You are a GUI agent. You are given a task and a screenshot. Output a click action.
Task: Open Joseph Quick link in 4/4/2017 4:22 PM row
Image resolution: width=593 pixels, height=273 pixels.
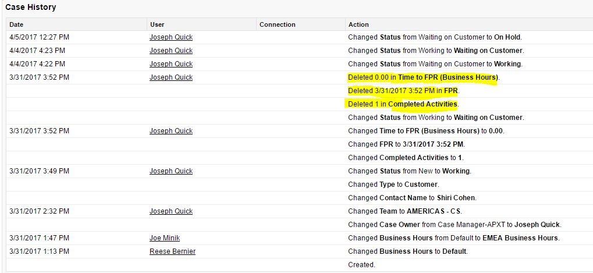coord(171,64)
